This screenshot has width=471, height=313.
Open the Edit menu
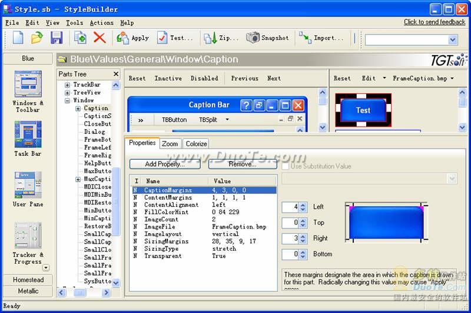[x=32, y=23]
